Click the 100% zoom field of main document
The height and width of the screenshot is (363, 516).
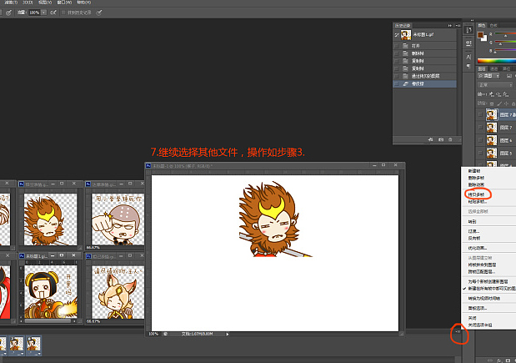153,334
